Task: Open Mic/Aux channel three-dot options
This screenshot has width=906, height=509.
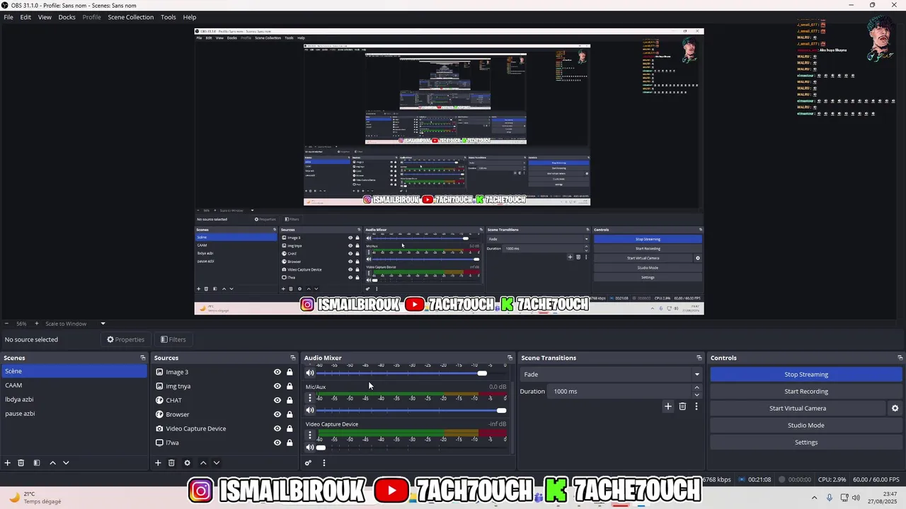Action: [x=309, y=398]
